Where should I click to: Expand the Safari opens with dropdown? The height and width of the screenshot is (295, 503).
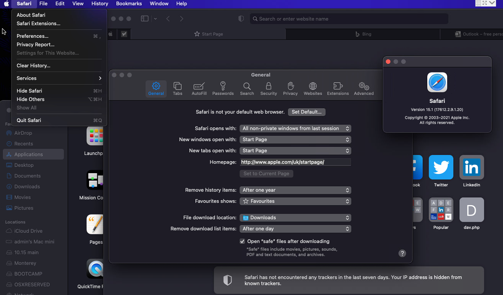click(295, 129)
